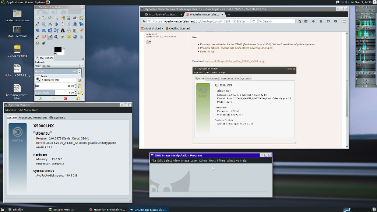Click the Firefox Search box

click(277, 21)
